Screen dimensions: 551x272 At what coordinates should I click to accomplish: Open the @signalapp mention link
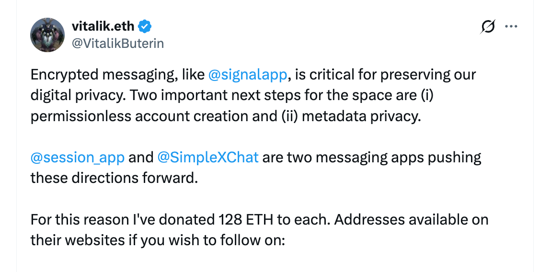point(248,75)
